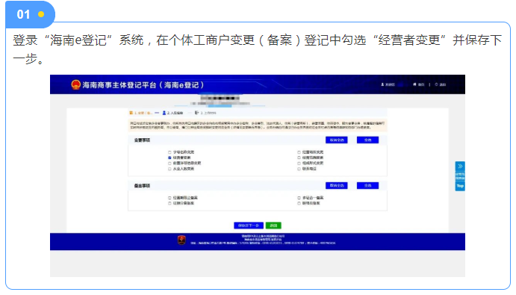Click the sidebar tile below the double-chevron icon
516x295 pixels.
(460, 176)
